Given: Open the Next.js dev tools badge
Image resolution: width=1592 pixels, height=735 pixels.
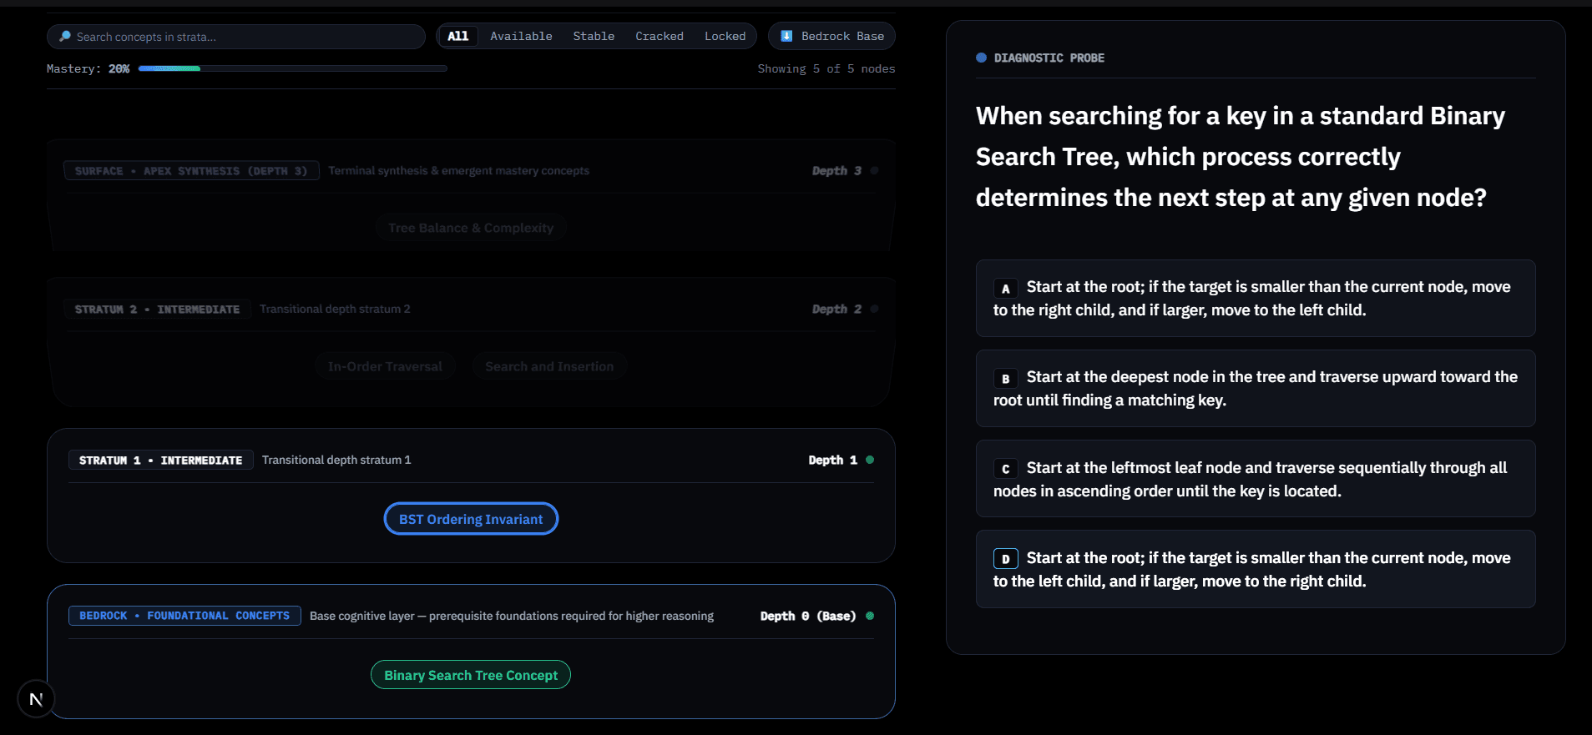Looking at the screenshot, I should [x=36, y=699].
